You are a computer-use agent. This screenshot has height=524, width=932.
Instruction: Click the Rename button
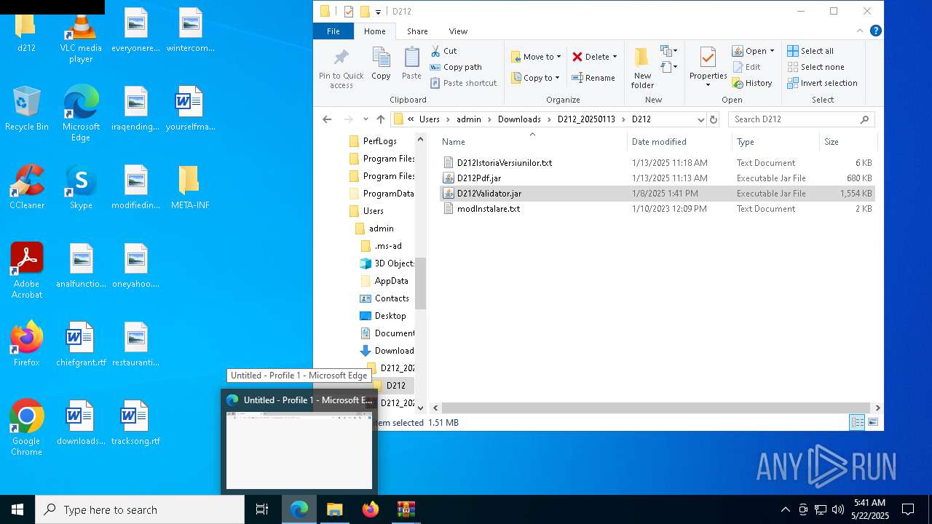pos(593,78)
